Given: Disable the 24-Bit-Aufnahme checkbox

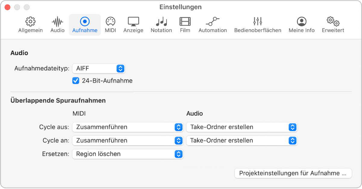Looking at the screenshot, I should 75,81.
